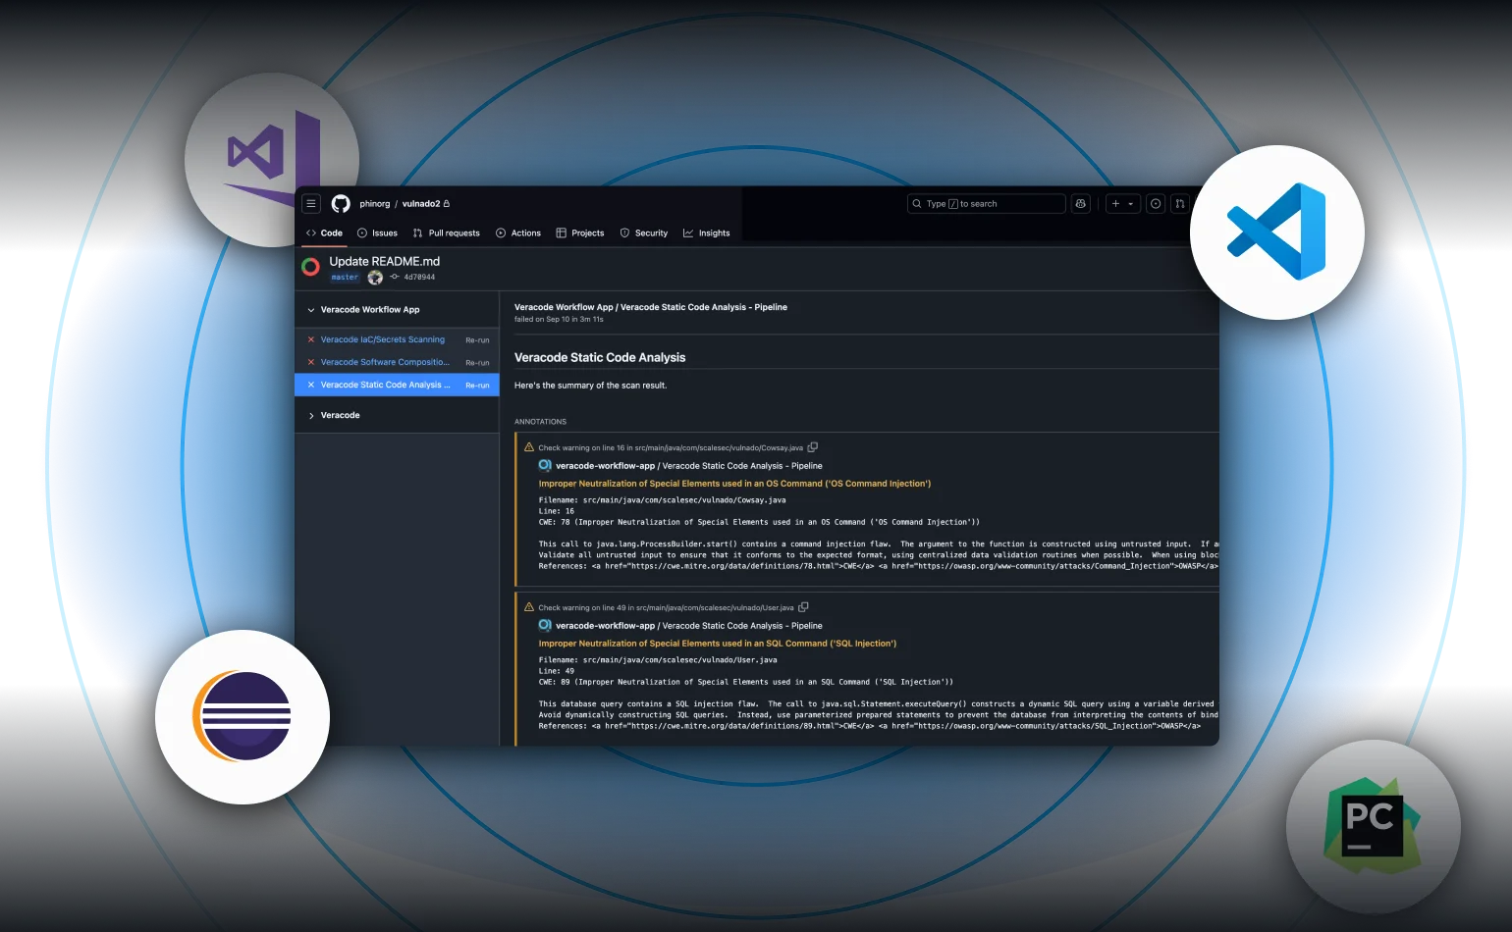Open the GitHub hamburger navigation menu
This screenshot has height=932, width=1512.
pos(310,203)
